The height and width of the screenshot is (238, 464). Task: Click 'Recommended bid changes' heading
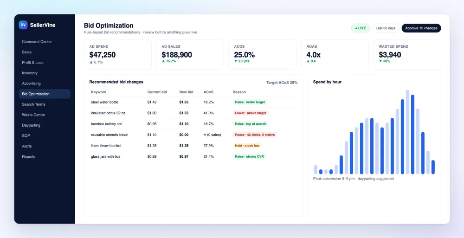coord(116,82)
